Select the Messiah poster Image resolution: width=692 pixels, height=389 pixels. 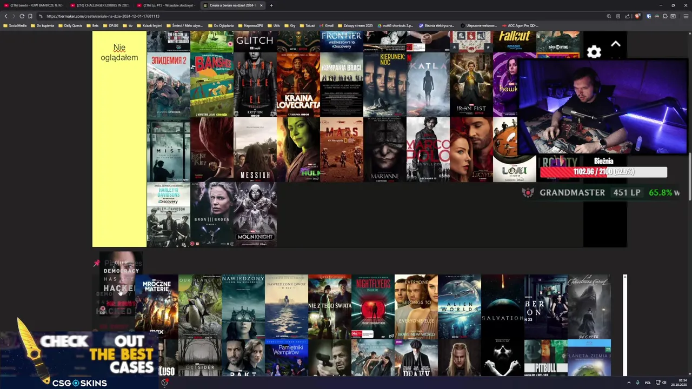[x=255, y=150]
